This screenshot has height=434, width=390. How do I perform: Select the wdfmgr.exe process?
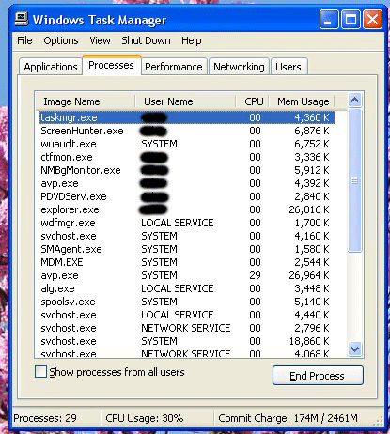tap(187, 223)
